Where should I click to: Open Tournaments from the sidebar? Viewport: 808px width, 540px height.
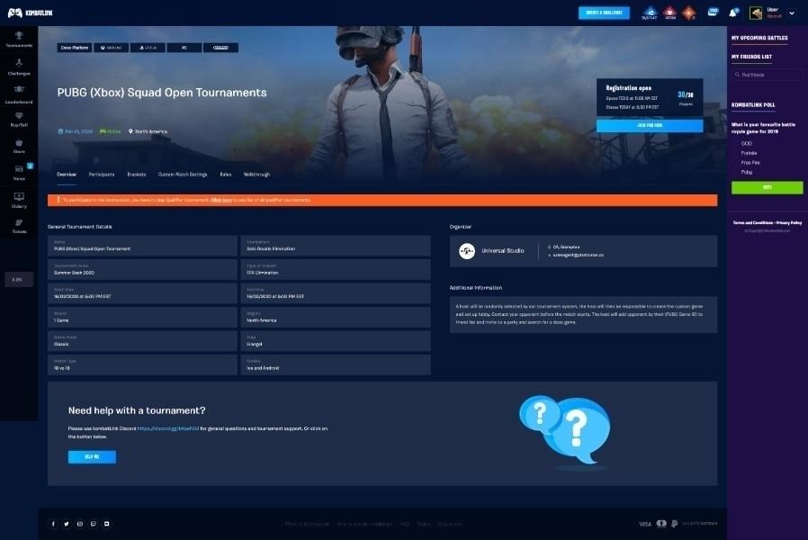click(x=19, y=40)
